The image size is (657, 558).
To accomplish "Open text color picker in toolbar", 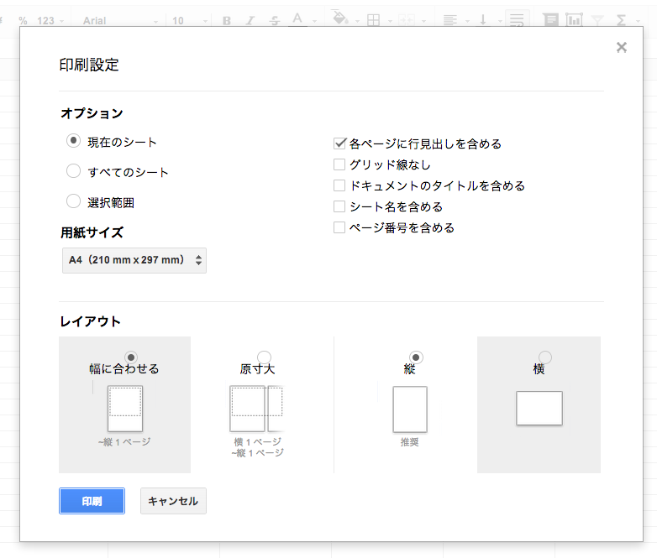I will (x=297, y=19).
